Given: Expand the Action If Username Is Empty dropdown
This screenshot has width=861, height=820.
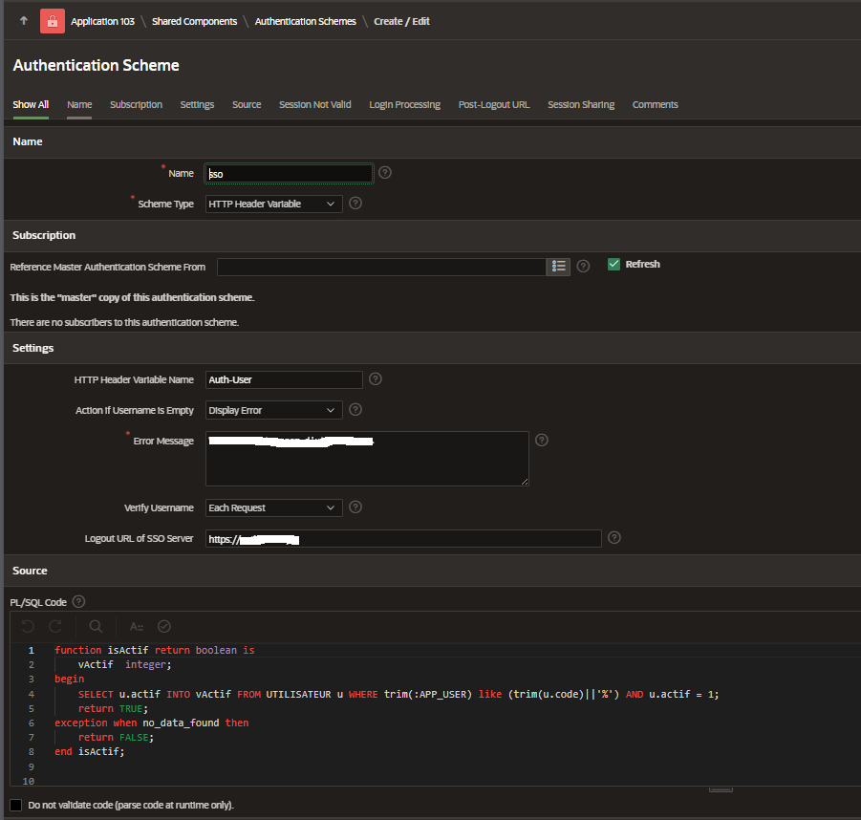Looking at the screenshot, I should click(274, 410).
